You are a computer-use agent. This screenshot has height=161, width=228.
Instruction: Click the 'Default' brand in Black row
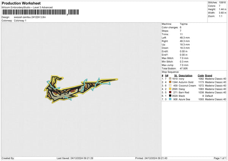point(209,96)
